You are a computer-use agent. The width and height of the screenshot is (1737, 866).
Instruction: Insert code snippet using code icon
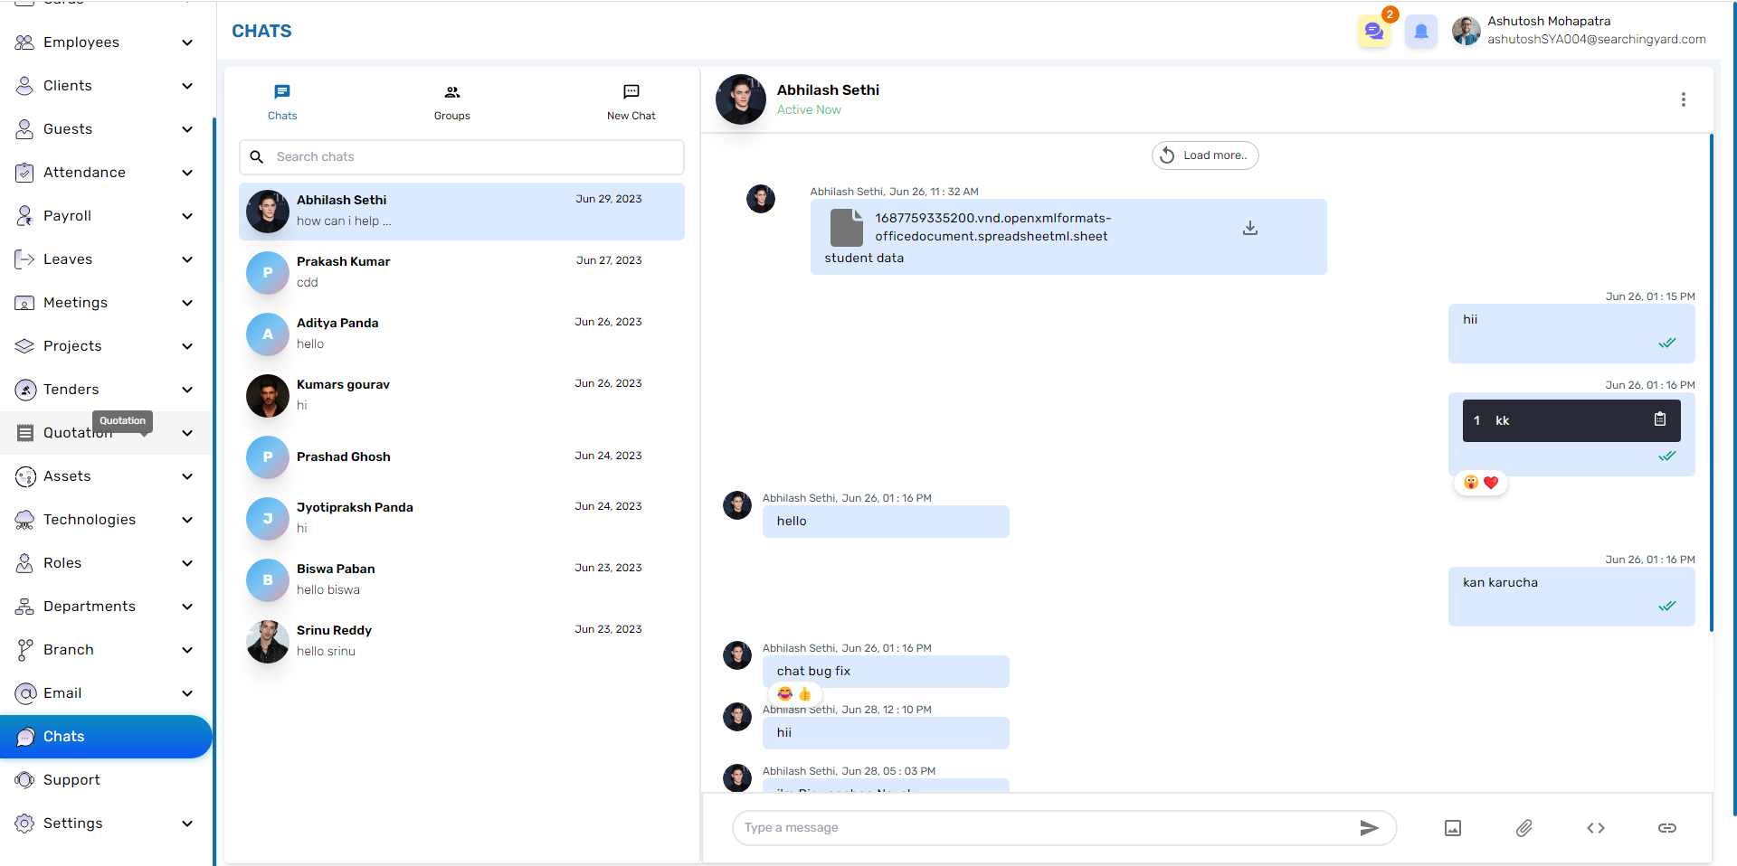pos(1596,828)
